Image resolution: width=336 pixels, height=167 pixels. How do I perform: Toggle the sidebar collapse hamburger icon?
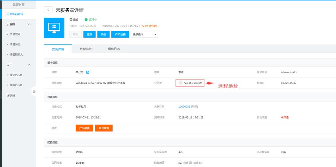click(x=34, y=91)
